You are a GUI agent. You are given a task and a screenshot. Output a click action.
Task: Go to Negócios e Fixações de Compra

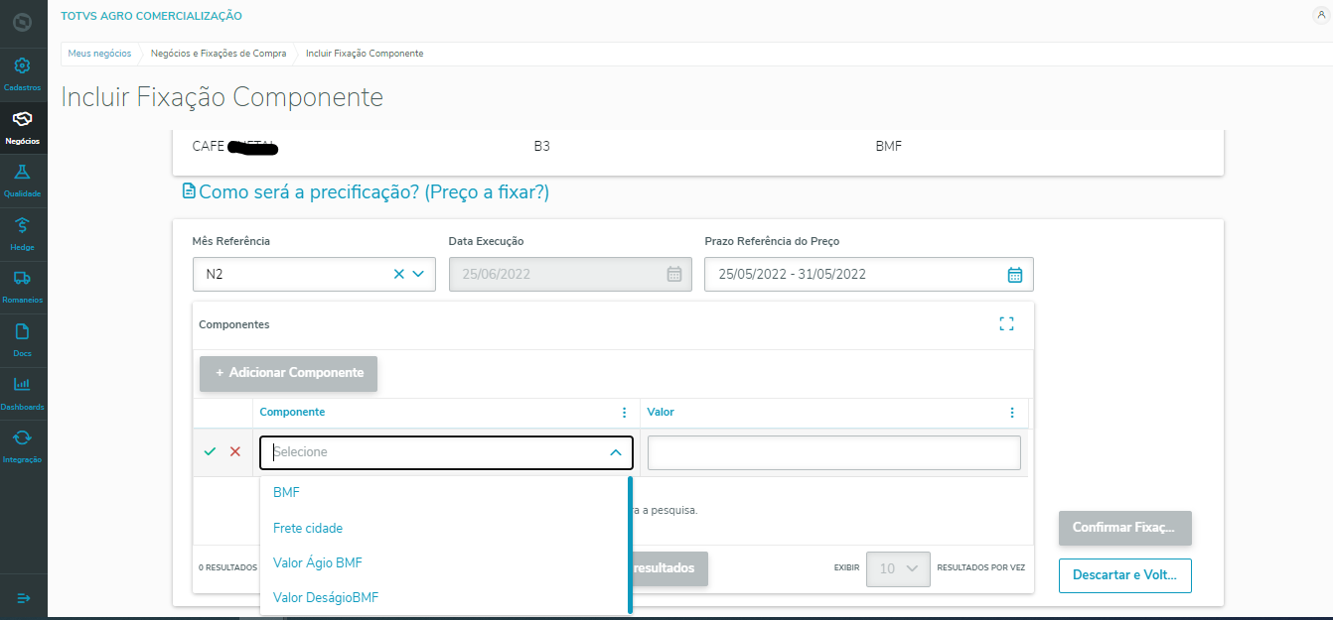(x=219, y=54)
